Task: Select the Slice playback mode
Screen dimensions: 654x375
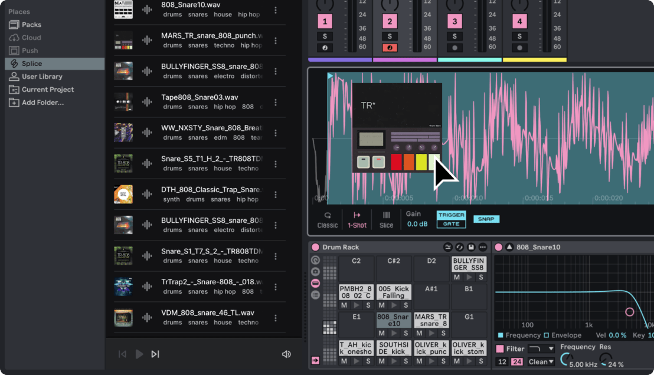Action: click(386, 219)
